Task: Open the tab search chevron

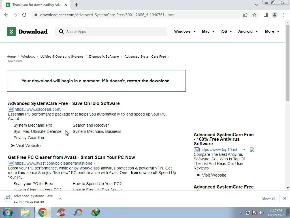Action: coord(256,5)
